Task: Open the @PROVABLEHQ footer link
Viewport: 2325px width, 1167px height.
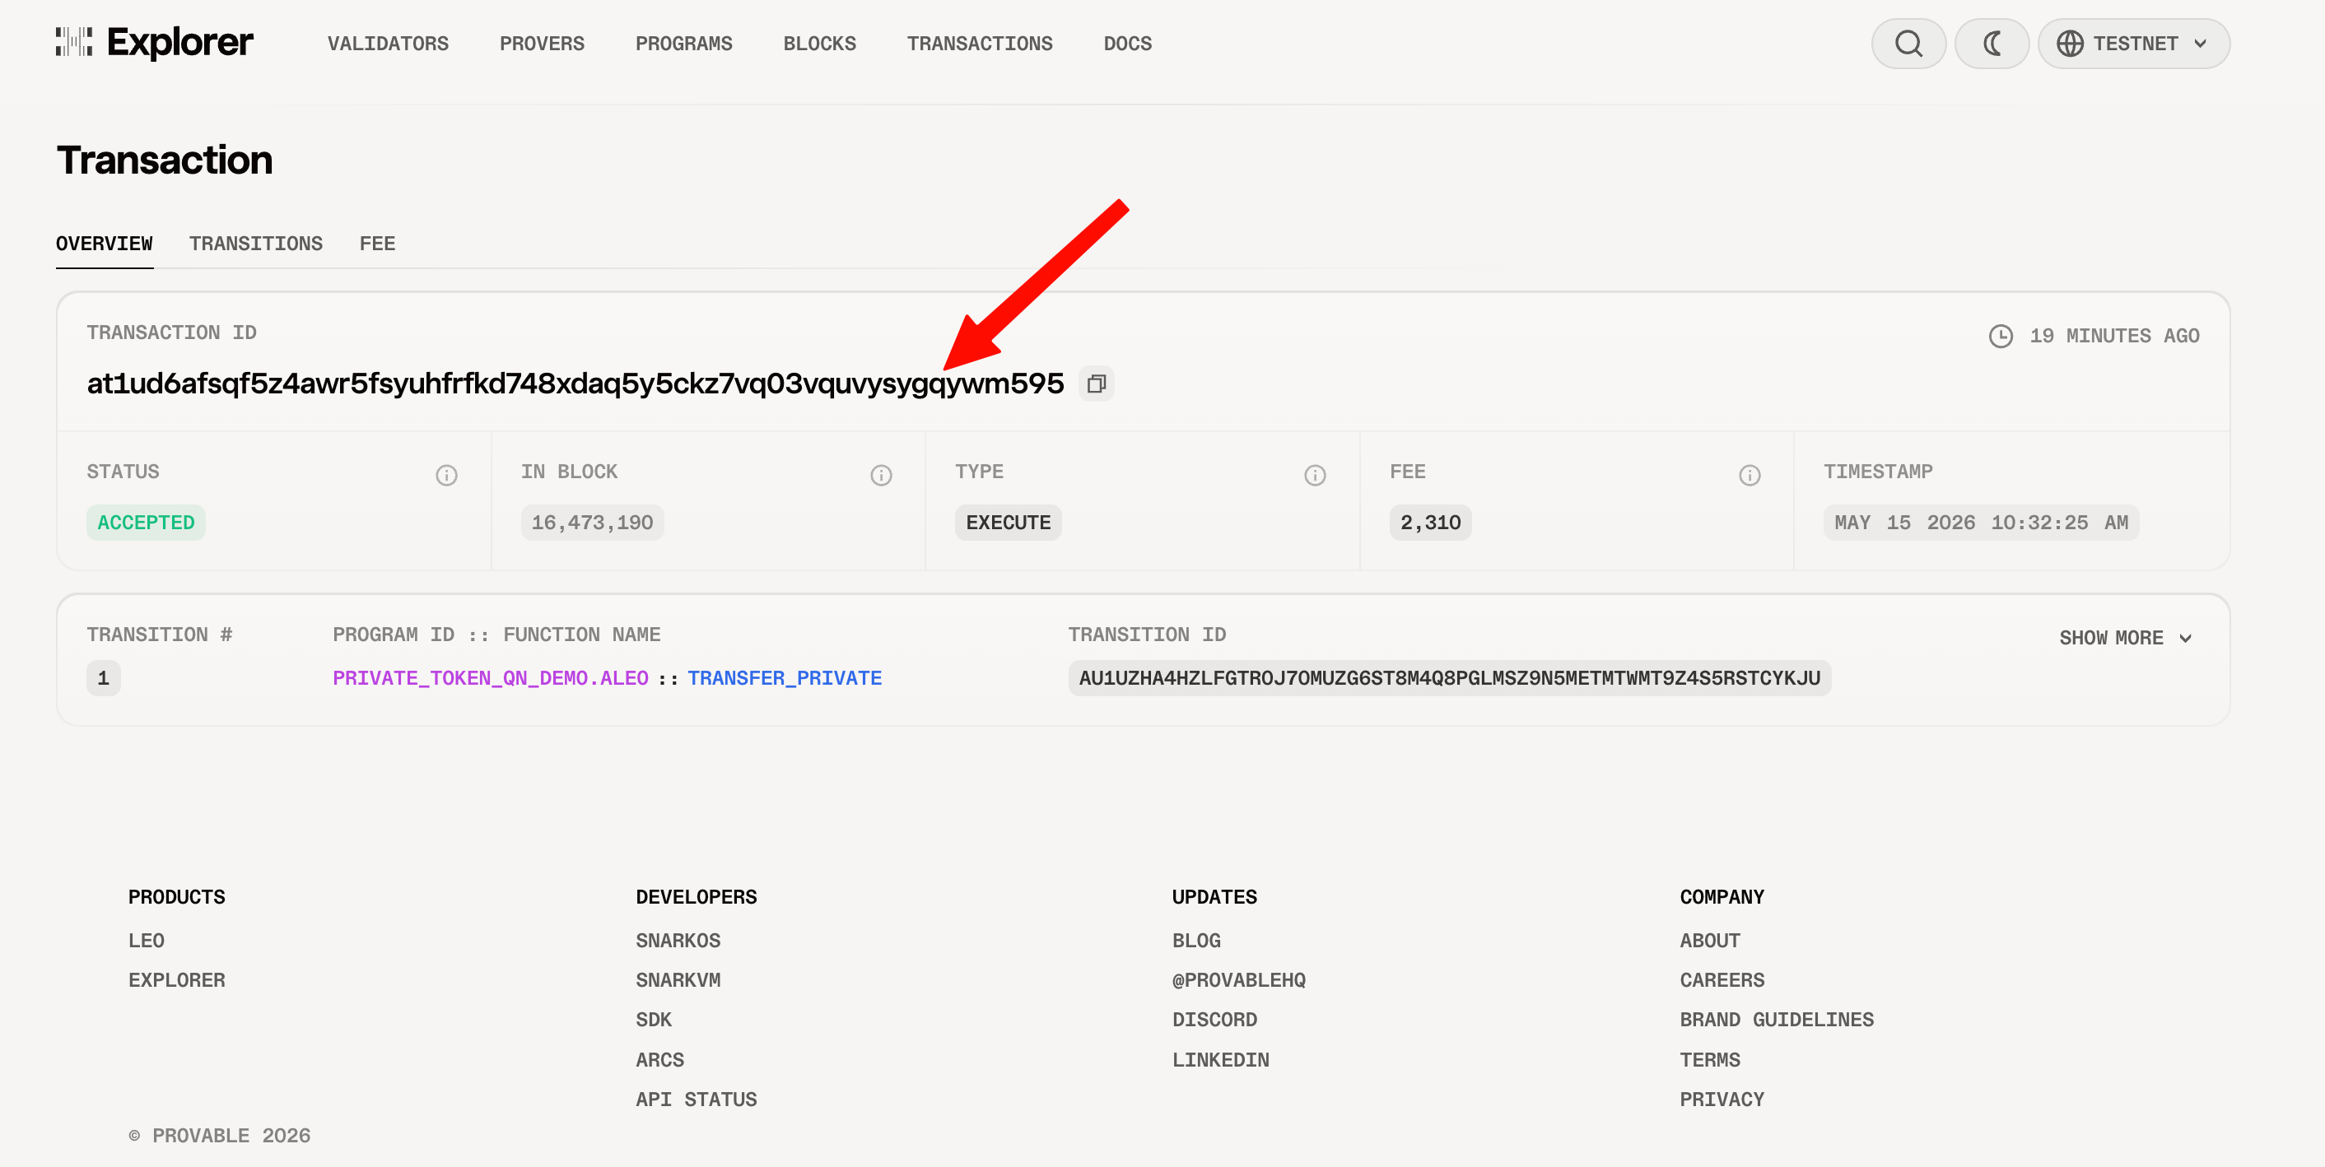Action: [x=1238, y=980]
